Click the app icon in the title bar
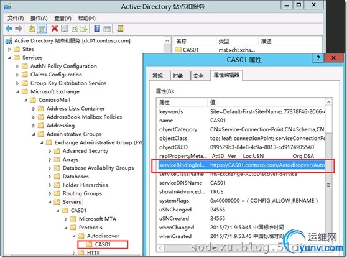 pos(7,7)
